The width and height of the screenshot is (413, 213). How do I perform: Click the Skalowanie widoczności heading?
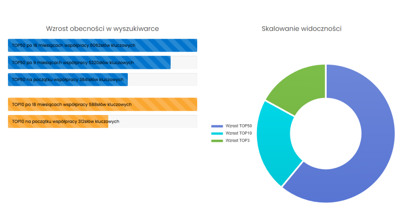pyautogui.click(x=302, y=29)
